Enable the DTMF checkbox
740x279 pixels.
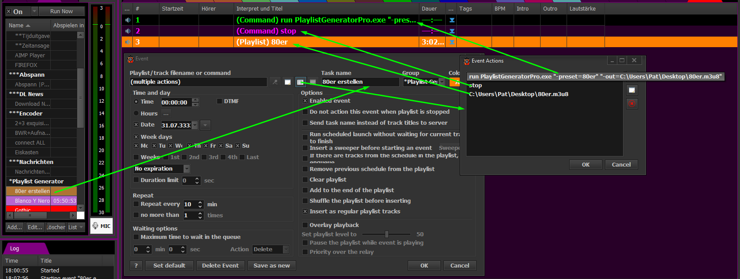pos(219,101)
